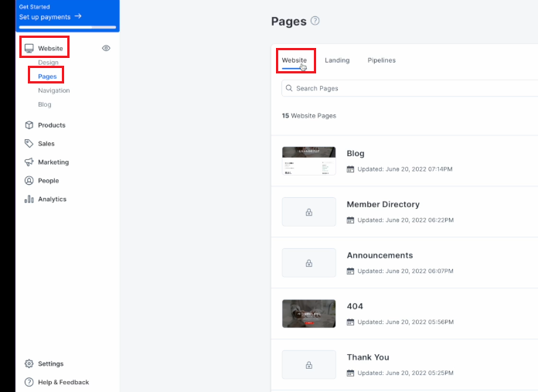This screenshot has height=392, width=538.
Task: Click the Pages heading text
Action: pos(288,22)
